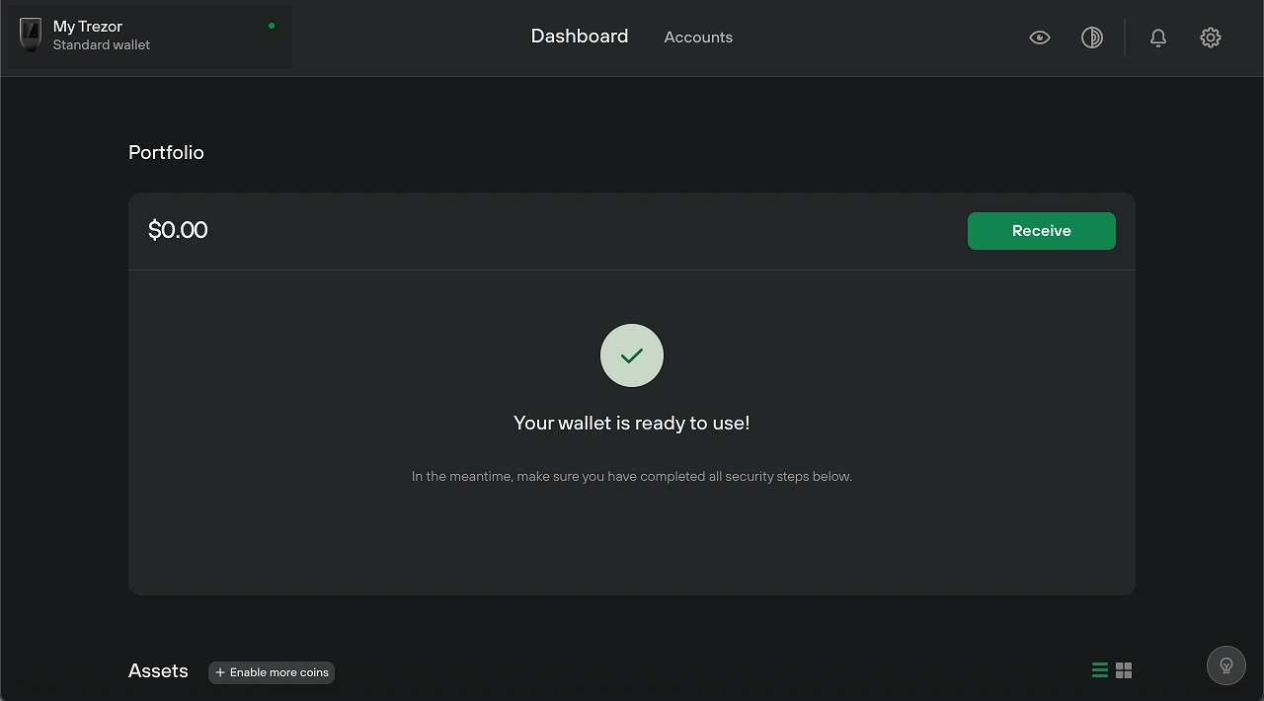Toggle the Tor connection icon
This screenshot has height=701, width=1264.
(x=1092, y=38)
